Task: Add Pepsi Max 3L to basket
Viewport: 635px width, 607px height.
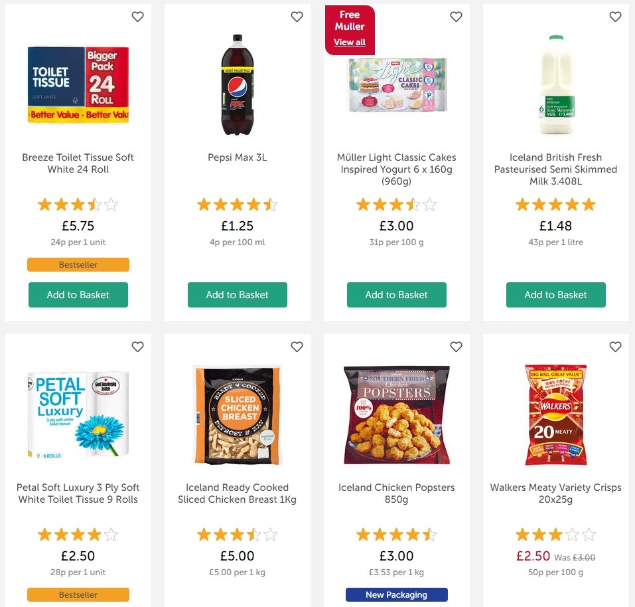Action: click(237, 295)
